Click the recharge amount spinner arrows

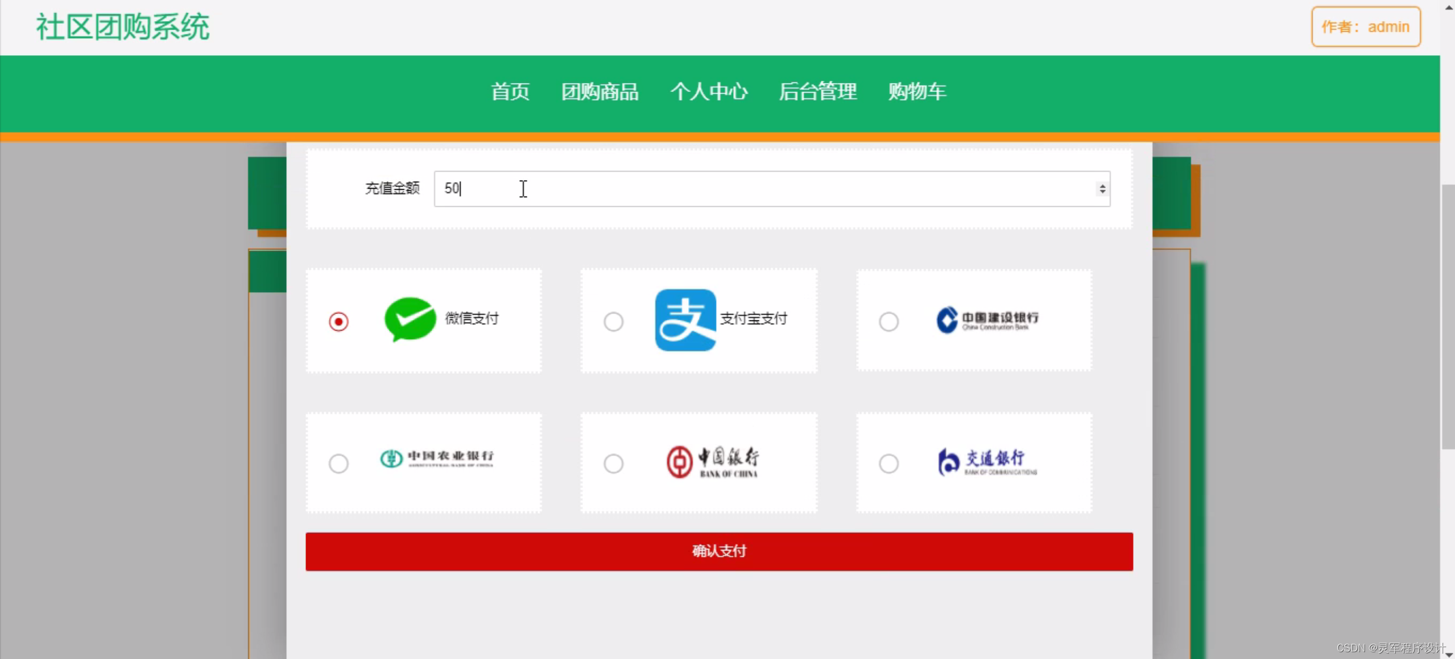coord(1102,189)
